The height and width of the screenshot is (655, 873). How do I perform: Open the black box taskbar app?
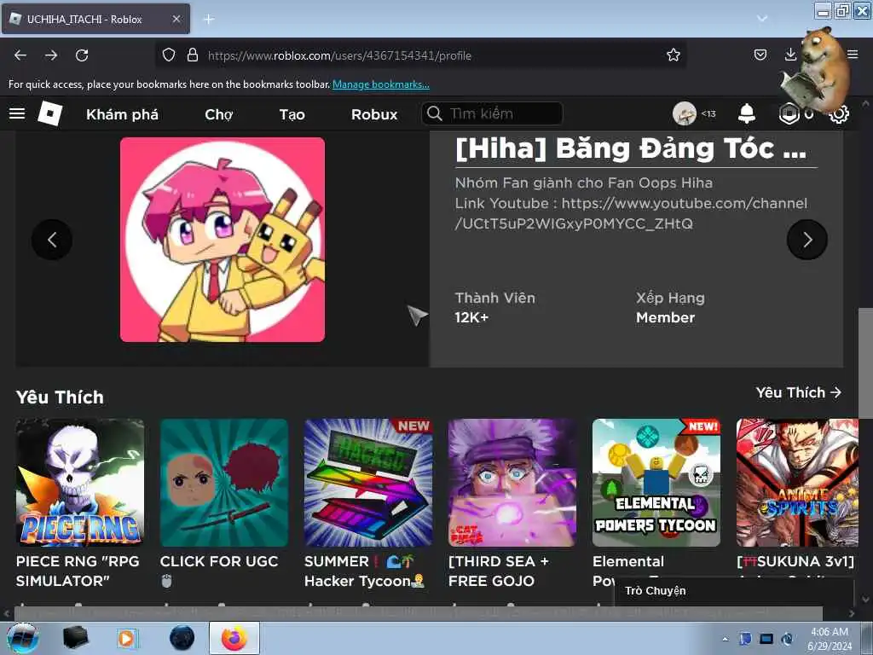click(76, 638)
